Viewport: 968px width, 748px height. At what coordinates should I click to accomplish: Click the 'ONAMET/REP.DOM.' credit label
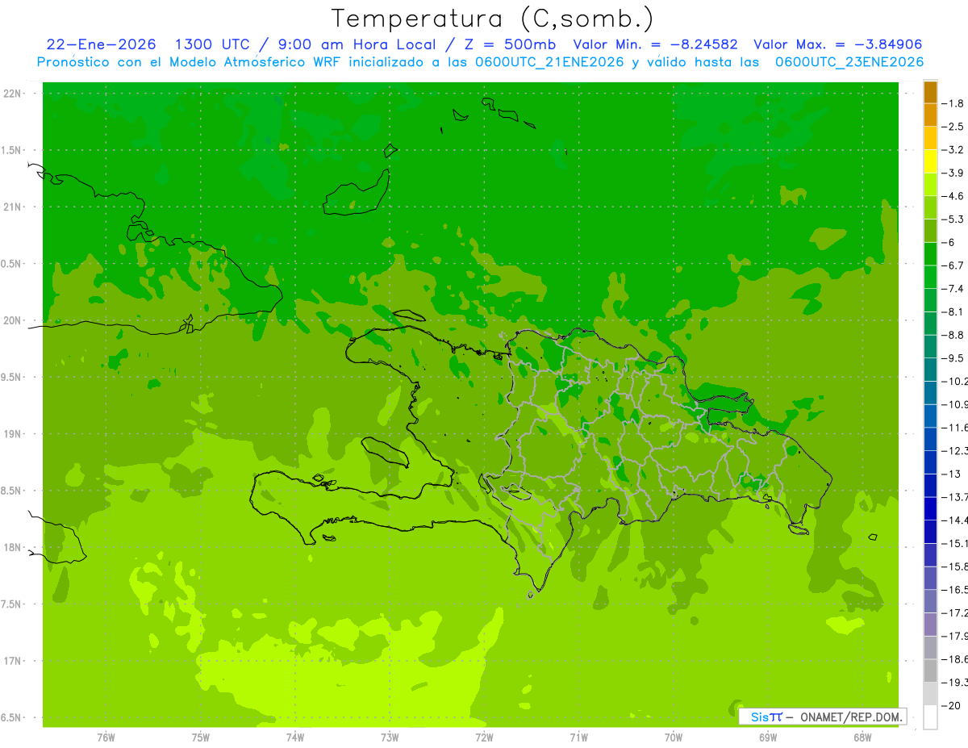pyautogui.click(x=851, y=717)
